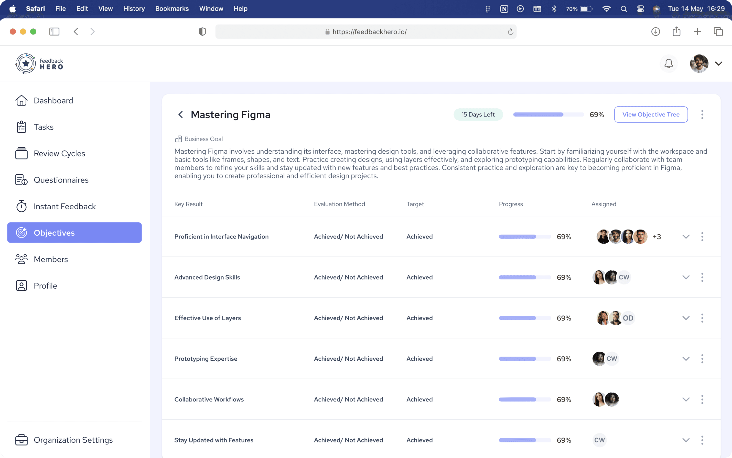Select the Objectives sidebar item
Screen dimensions: 732x458
coord(74,233)
